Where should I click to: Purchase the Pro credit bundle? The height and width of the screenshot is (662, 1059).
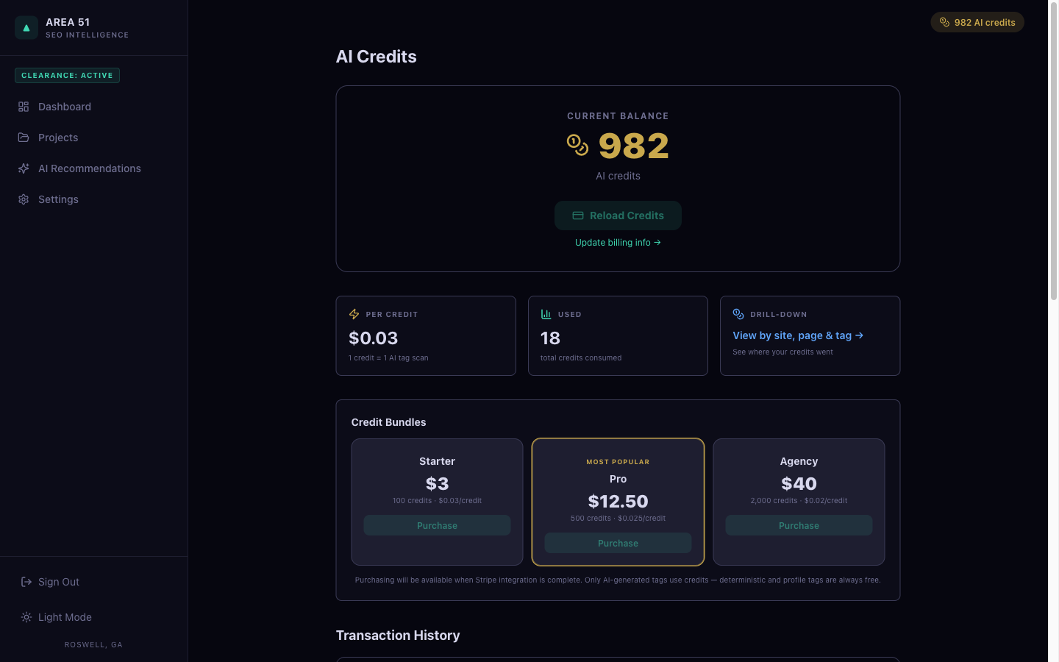(x=618, y=543)
